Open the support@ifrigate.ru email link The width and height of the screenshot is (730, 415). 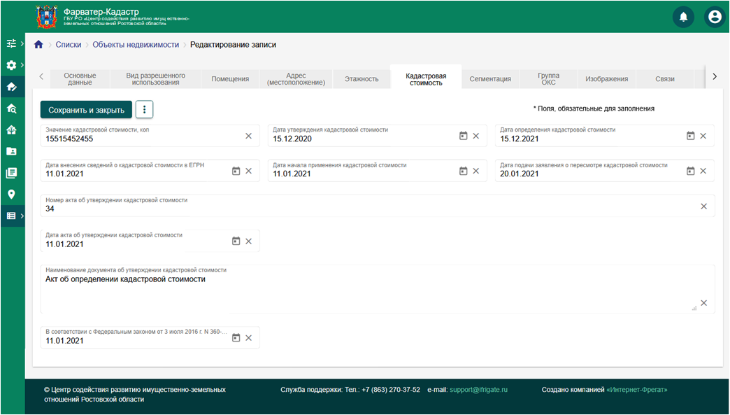coord(478,390)
